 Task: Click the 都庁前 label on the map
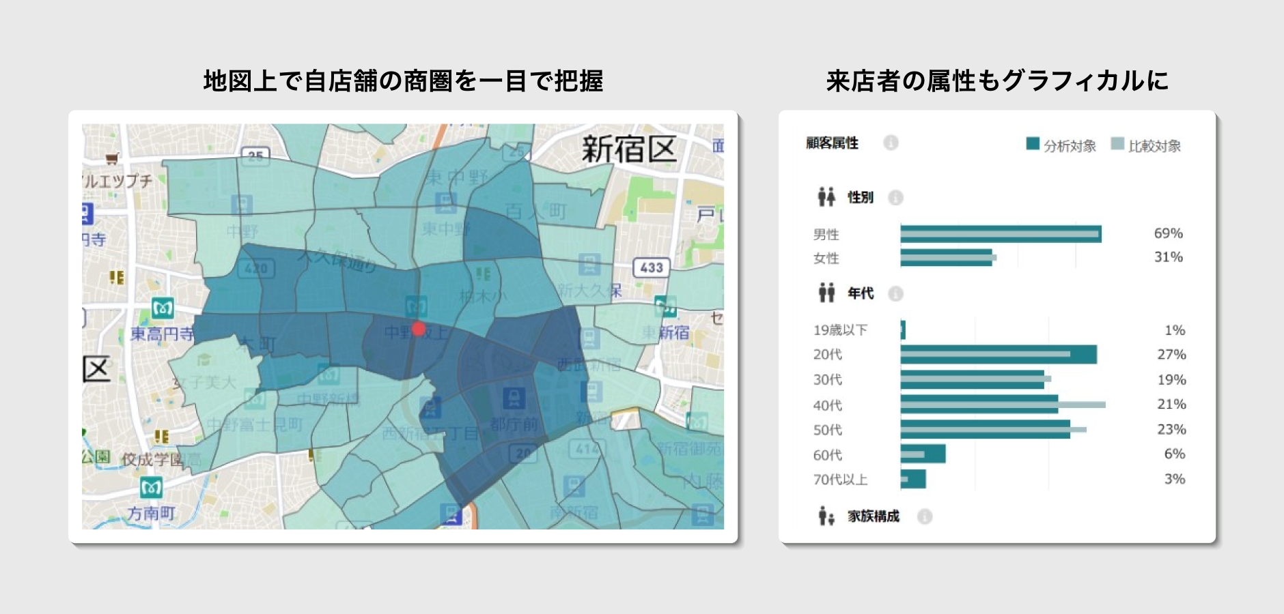[514, 424]
